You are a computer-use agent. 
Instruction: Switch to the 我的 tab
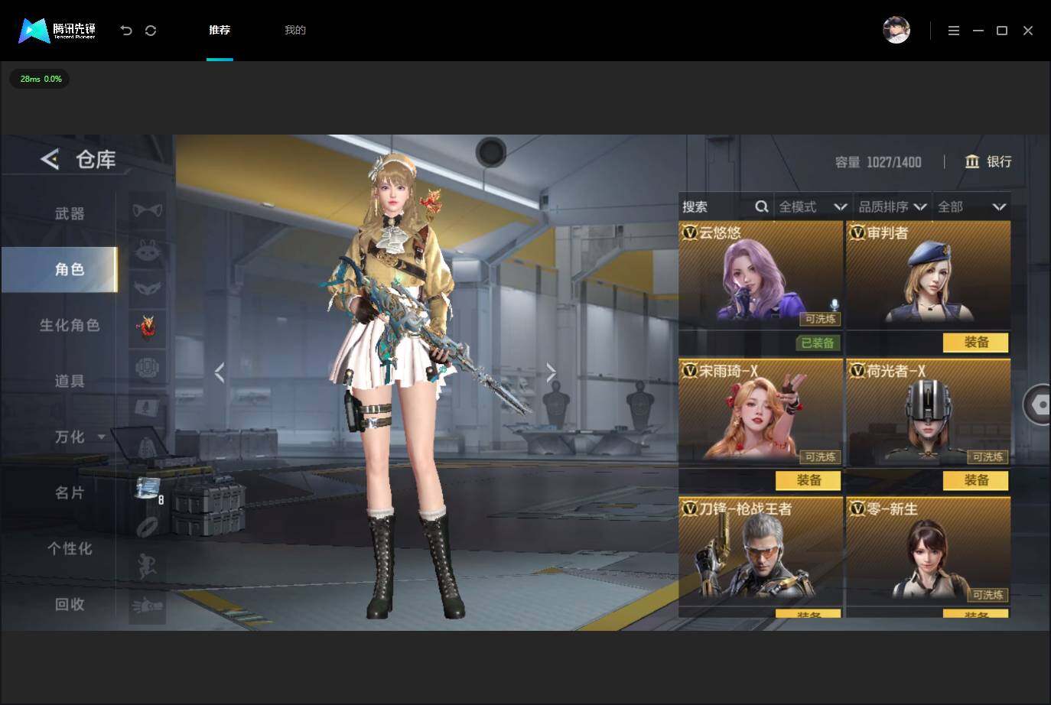point(295,30)
